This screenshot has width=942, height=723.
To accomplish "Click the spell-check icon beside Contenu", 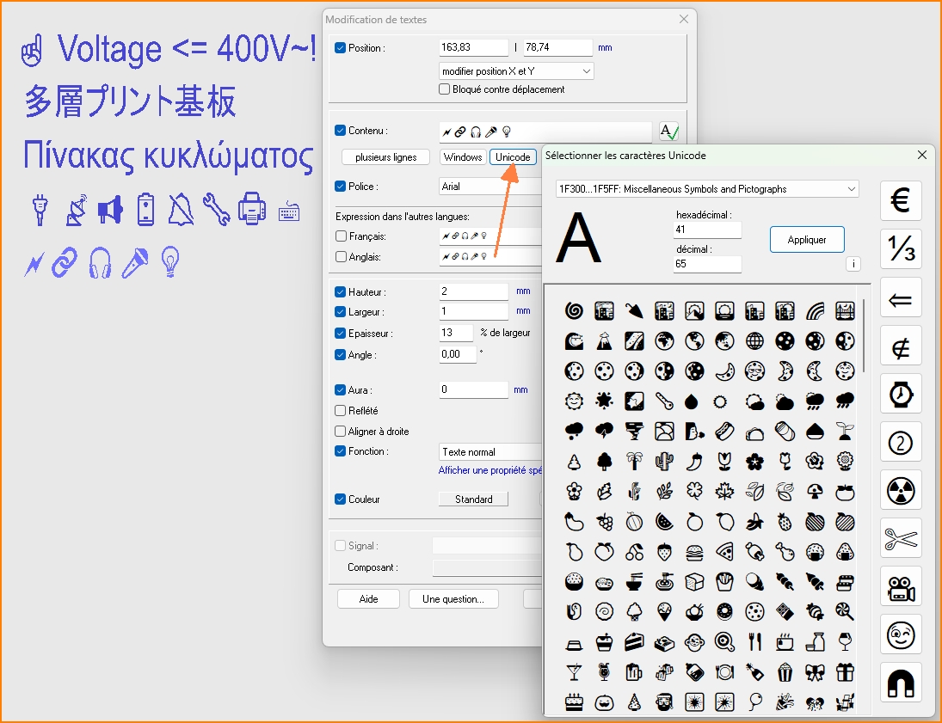I will (668, 132).
